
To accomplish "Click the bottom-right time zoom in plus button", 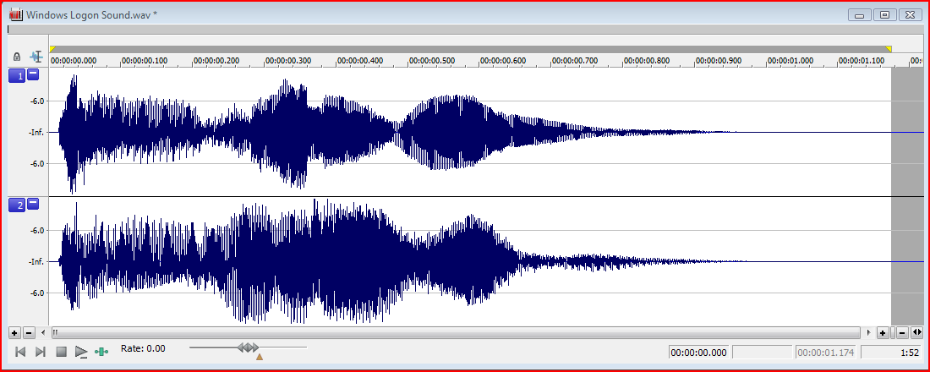I will (883, 333).
